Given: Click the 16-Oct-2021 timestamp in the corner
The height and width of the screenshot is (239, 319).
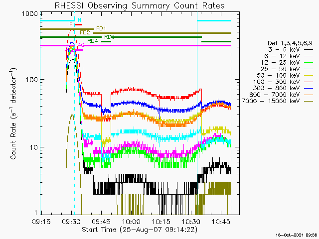Looking at the screenshot, I should [x=296, y=235].
